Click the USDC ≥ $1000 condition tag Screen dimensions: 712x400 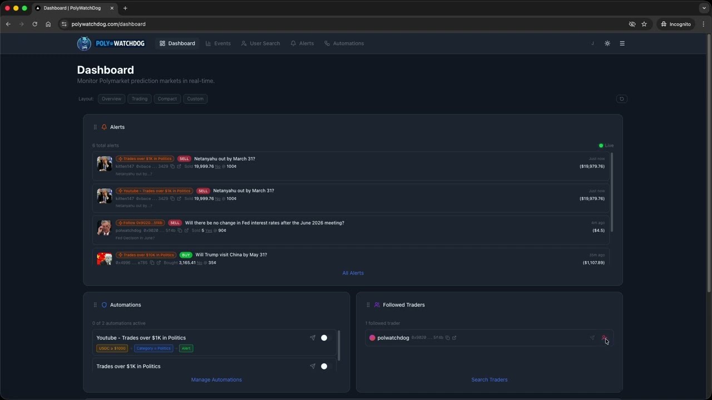coord(112,348)
